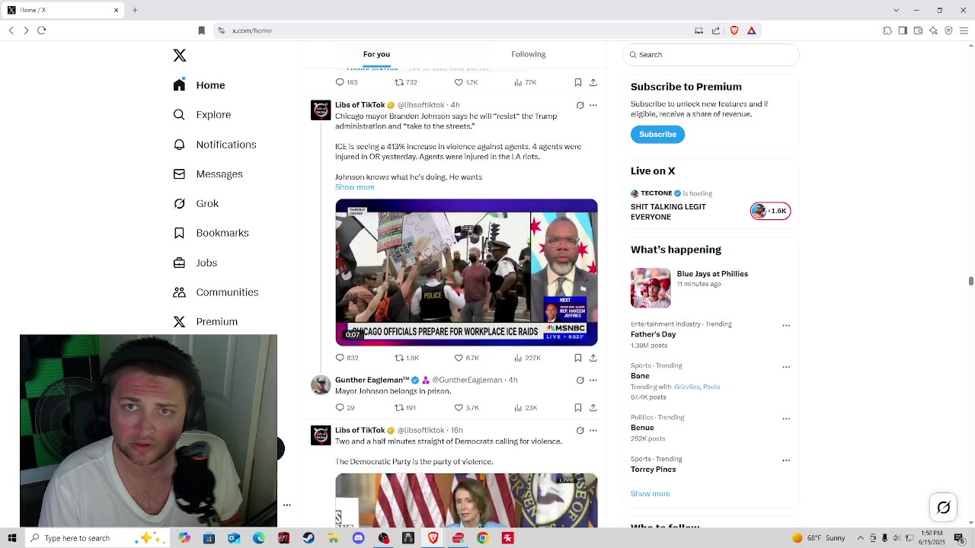Open Explore from sidebar
This screenshot has height=548, width=975.
[x=202, y=115]
